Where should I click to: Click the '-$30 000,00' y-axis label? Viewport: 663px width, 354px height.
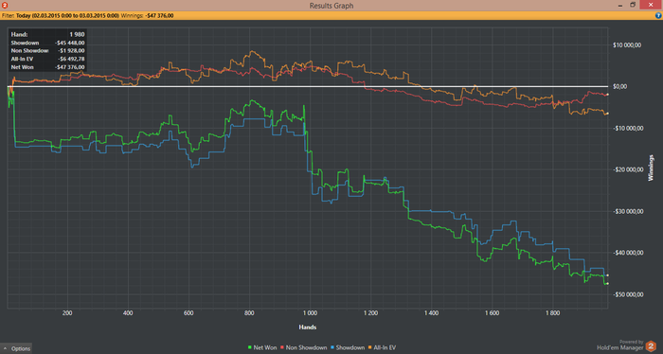click(628, 211)
